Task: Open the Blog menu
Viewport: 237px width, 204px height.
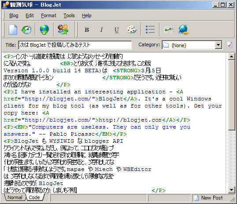Action: [14, 15]
